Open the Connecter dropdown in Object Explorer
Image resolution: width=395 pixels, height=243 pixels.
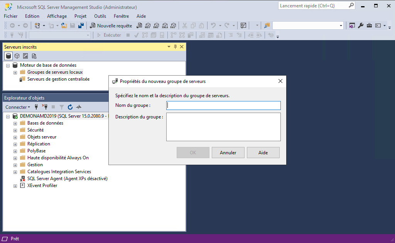pyautogui.click(x=18, y=107)
